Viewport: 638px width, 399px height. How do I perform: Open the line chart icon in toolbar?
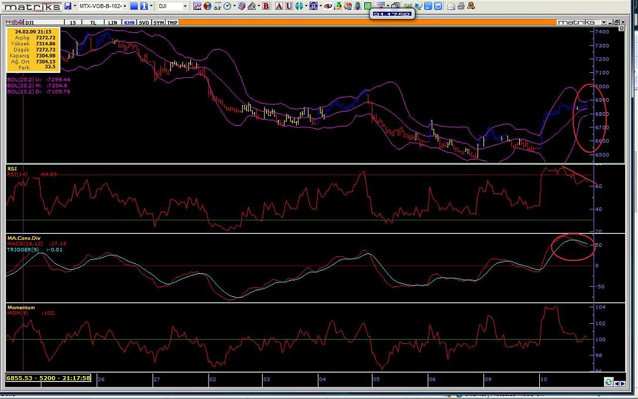197,6
